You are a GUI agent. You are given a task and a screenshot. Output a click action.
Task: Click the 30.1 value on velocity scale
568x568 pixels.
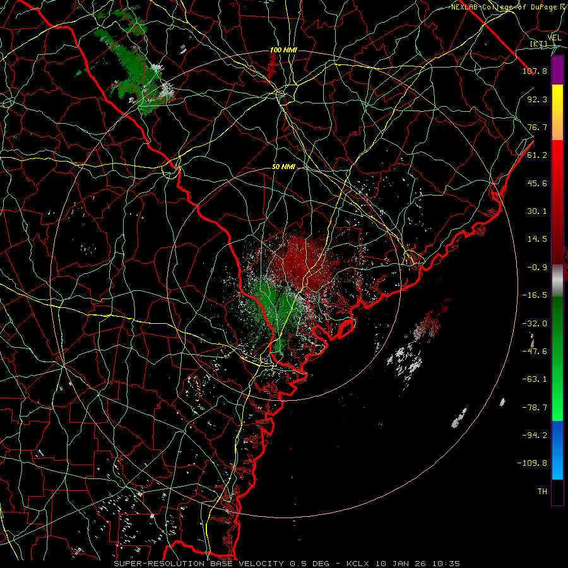[x=537, y=211]
